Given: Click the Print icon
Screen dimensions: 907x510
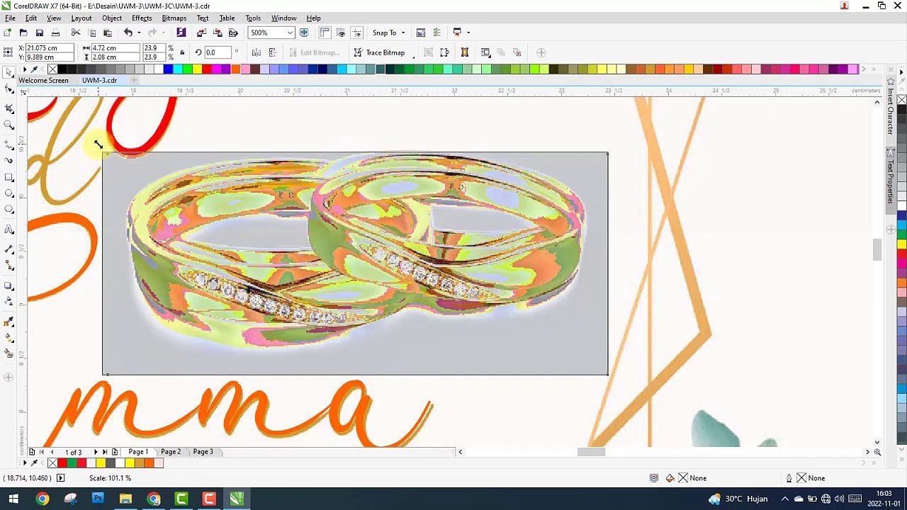Looking at the screenshot, I should [55, 33].
